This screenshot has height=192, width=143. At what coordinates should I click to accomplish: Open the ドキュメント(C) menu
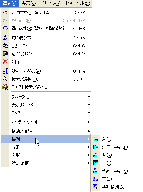(78, 4)
